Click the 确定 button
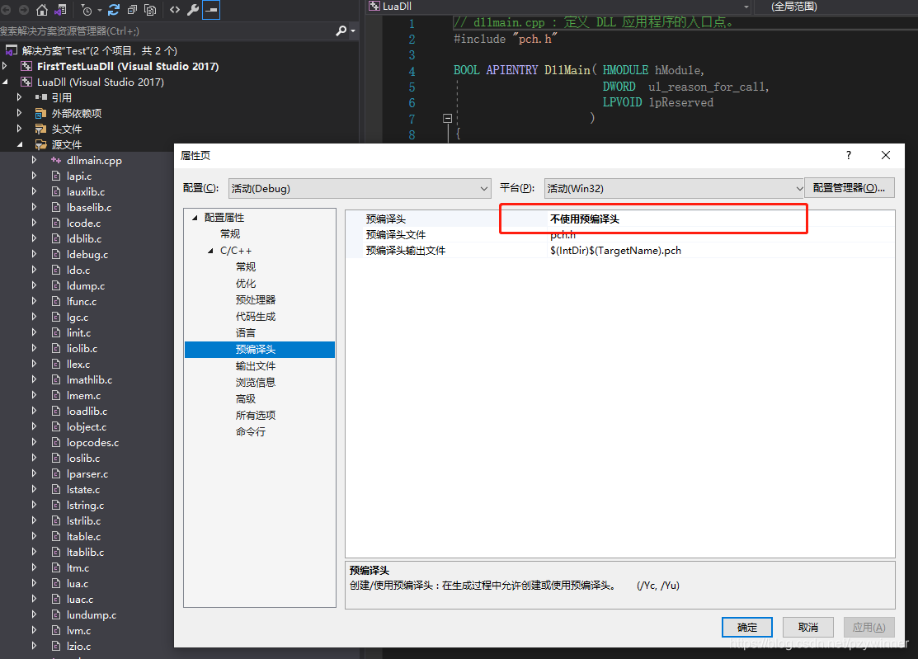The image size is (918, 659). point(746,627)
